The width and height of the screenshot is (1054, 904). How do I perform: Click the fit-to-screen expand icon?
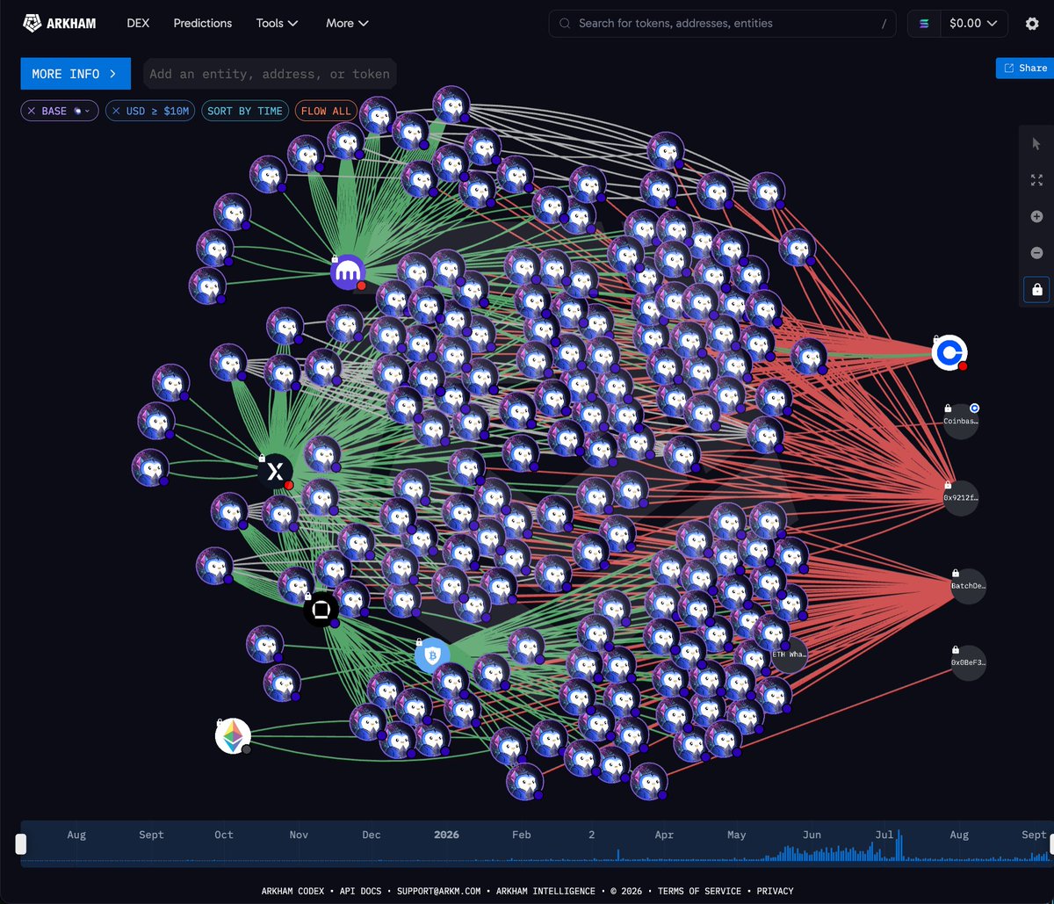1036,180
